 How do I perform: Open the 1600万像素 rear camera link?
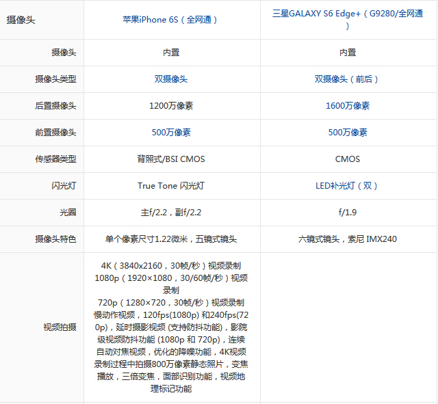pyautogui.click(x=348, y=106)
